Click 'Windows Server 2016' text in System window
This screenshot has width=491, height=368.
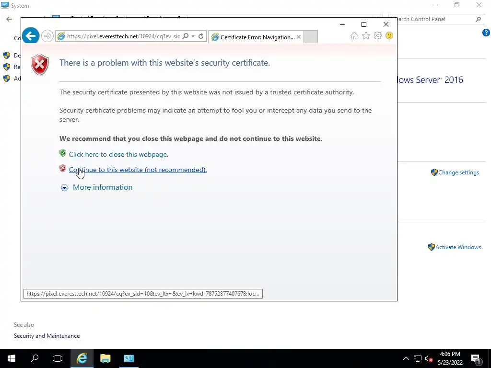pos(430,80)
